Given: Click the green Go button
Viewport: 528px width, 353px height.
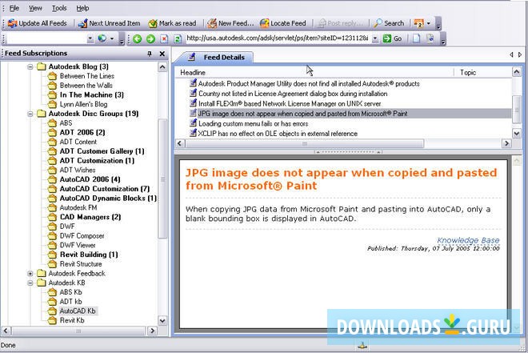Looking at the screenshot, I should (x=393, y=38).
